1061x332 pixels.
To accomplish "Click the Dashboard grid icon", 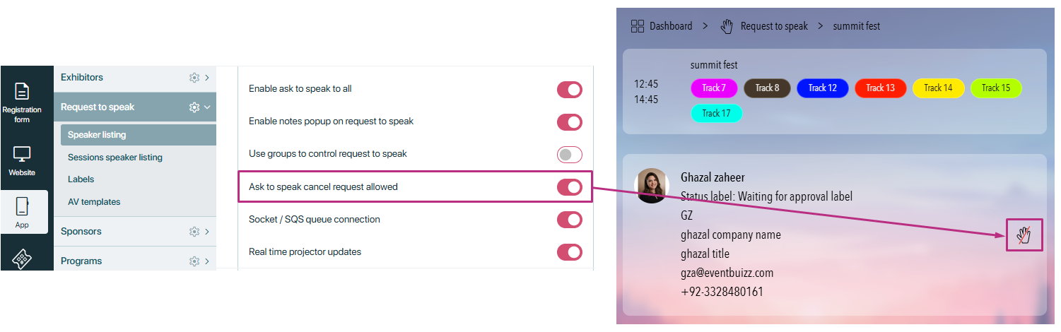I will (x=637, y=26).
